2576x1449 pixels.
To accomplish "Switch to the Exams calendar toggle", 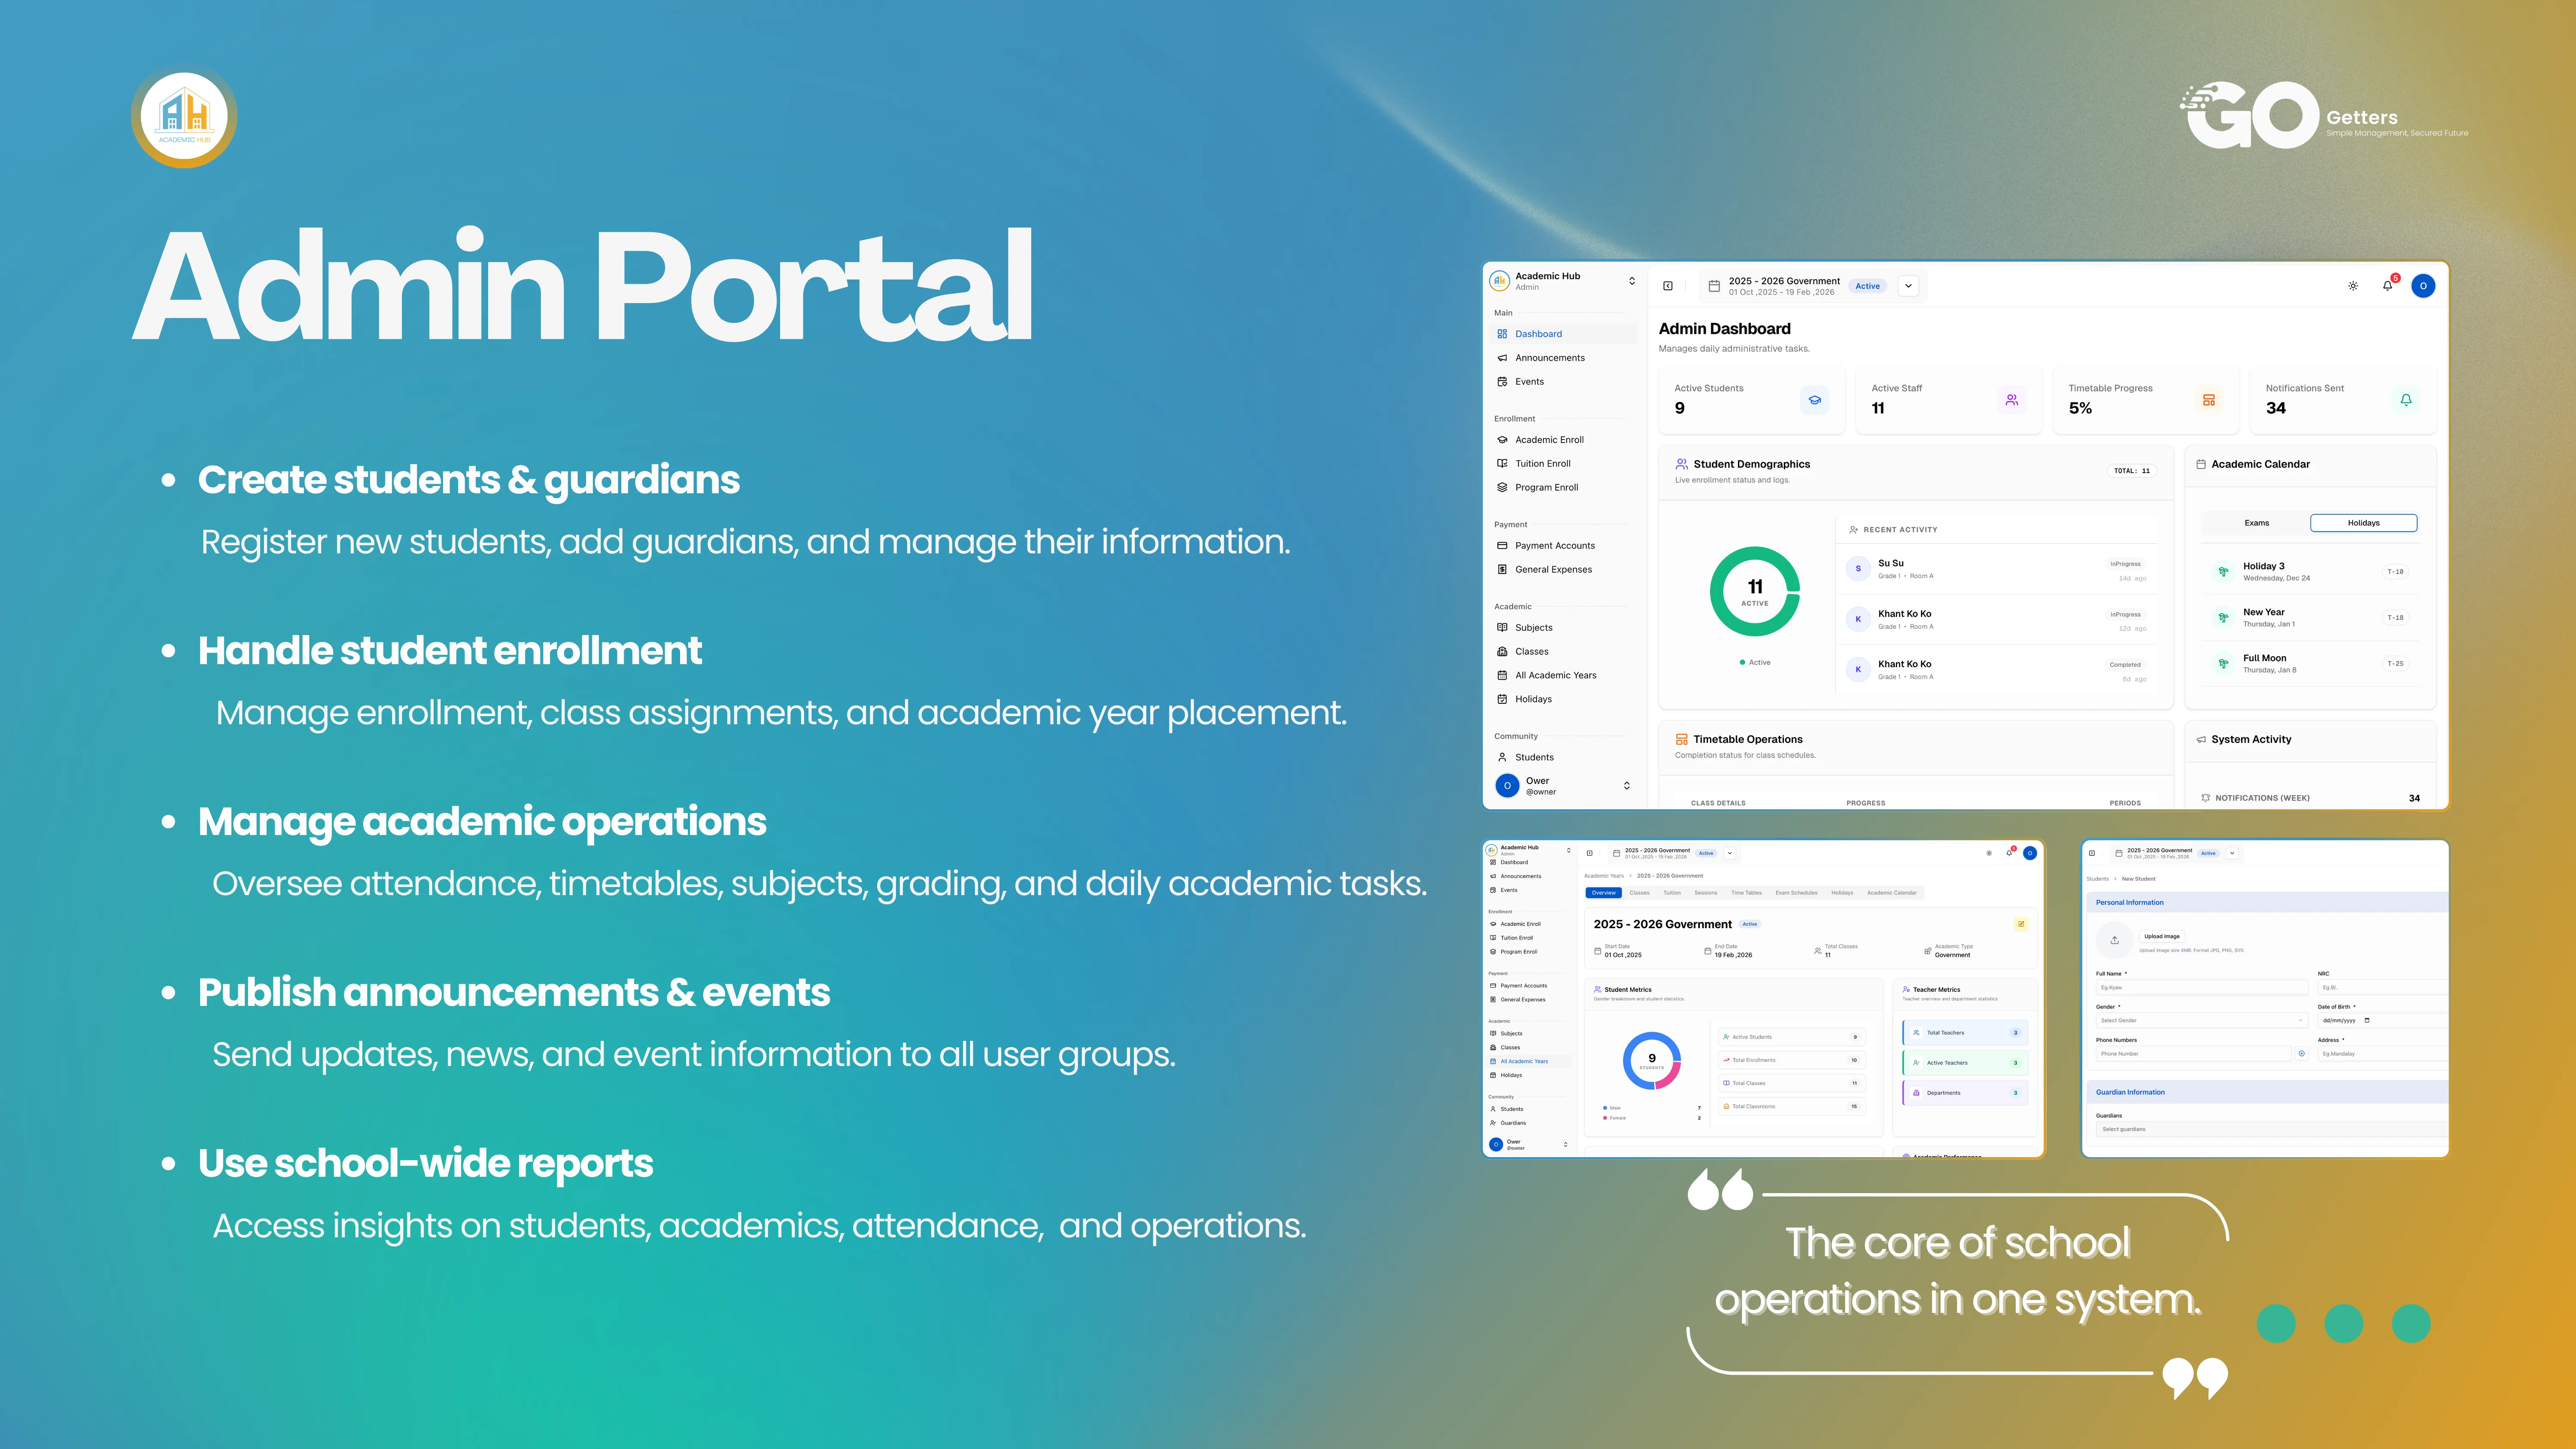I will click(x=2256, y=523).
